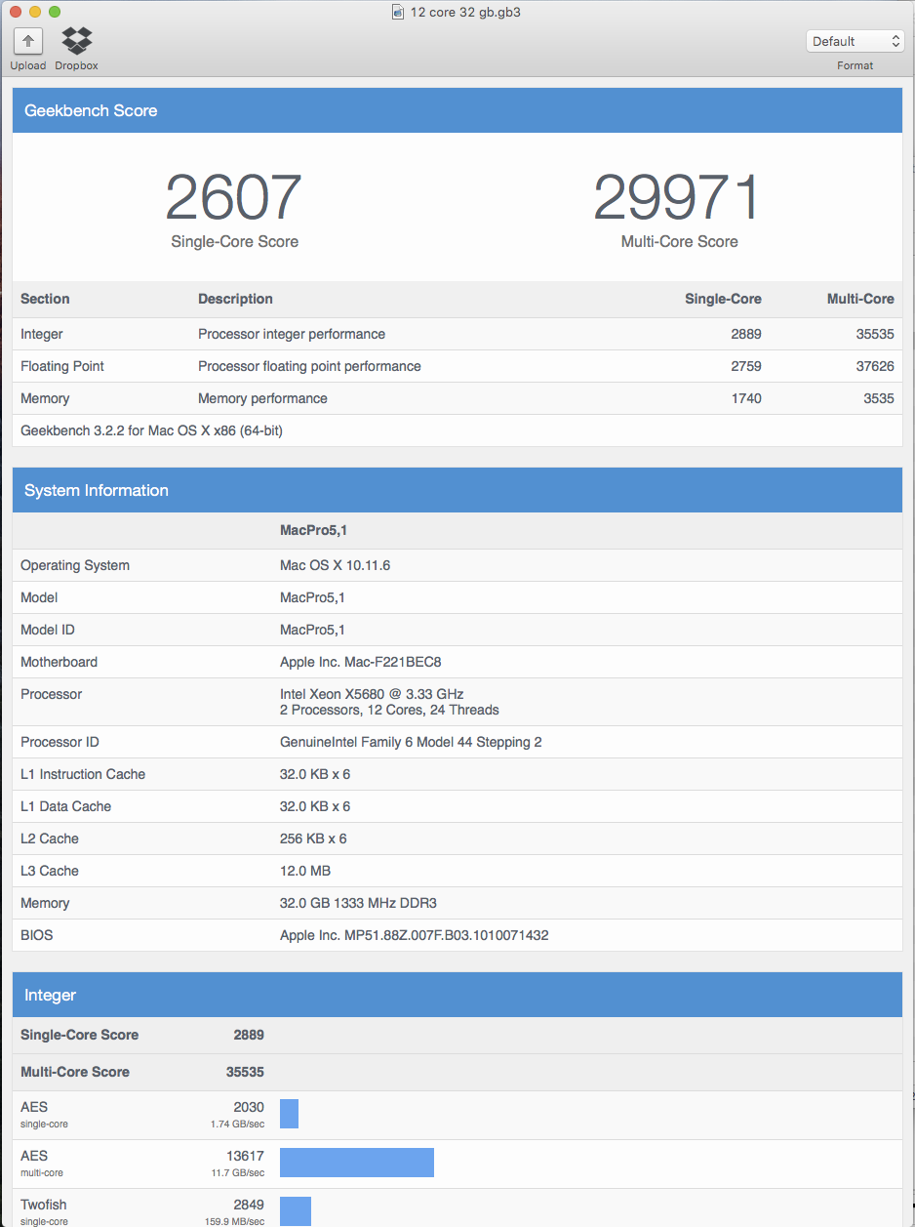Open the Default format dropdown
915x1227 pixels.
[855, 41]
